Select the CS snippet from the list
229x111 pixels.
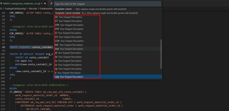(x=108, y=37)
